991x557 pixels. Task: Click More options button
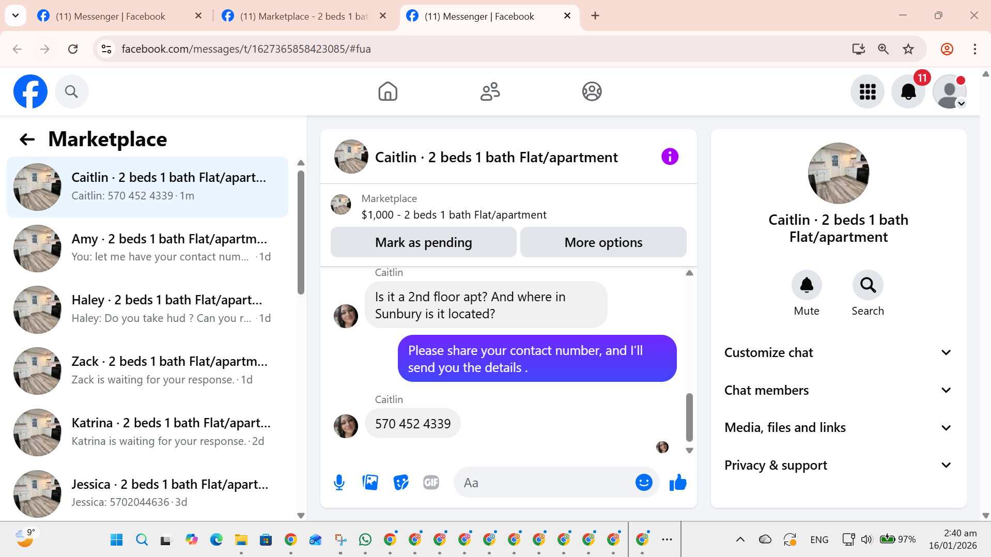[x=603, y=242]
